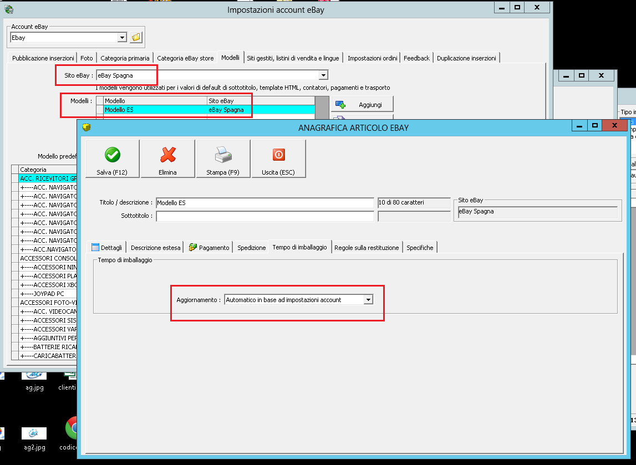Open the Chrome desktop shortcut
Viewport: 636px width, 465px height.
[x=71, y=428]
